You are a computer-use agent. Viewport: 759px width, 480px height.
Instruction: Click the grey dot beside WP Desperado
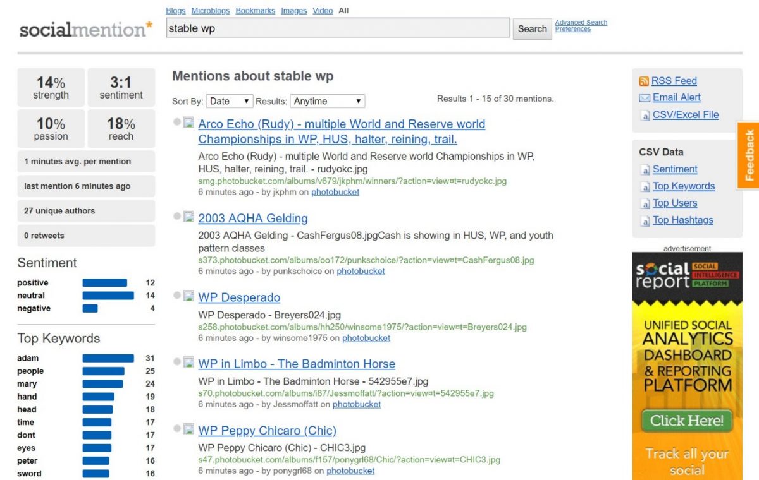[177, 295]
